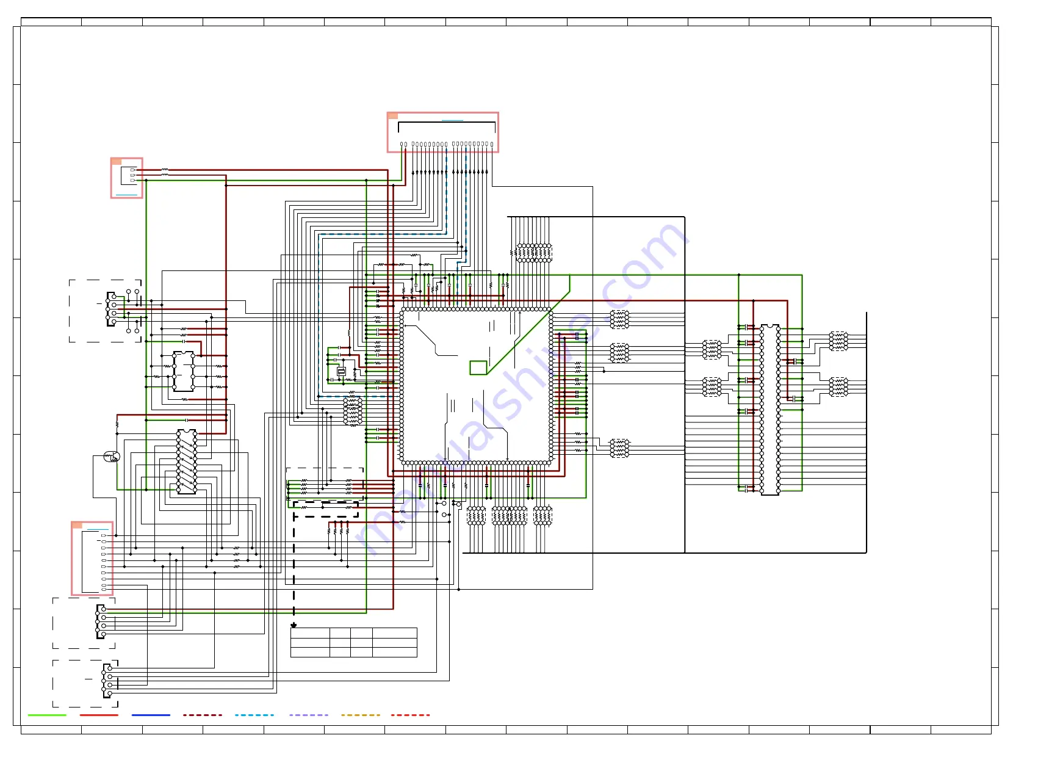Click the tall dual-row IC on the right
The image size is (1038, 771).
pos(770,410)
